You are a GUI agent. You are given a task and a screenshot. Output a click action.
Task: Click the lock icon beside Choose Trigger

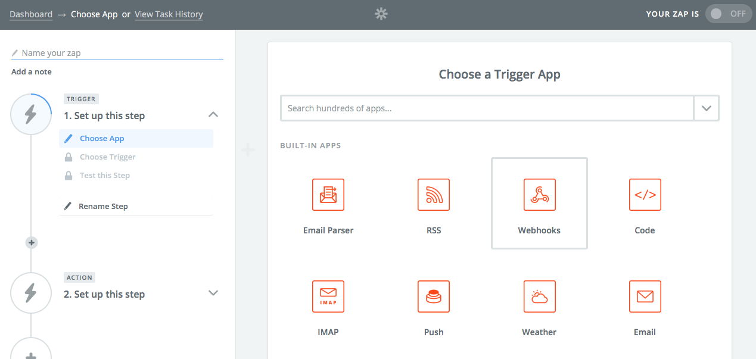69,157
